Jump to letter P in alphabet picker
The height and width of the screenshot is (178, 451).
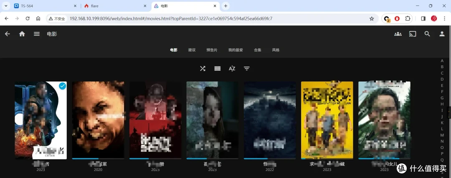(x=442, y=153)
